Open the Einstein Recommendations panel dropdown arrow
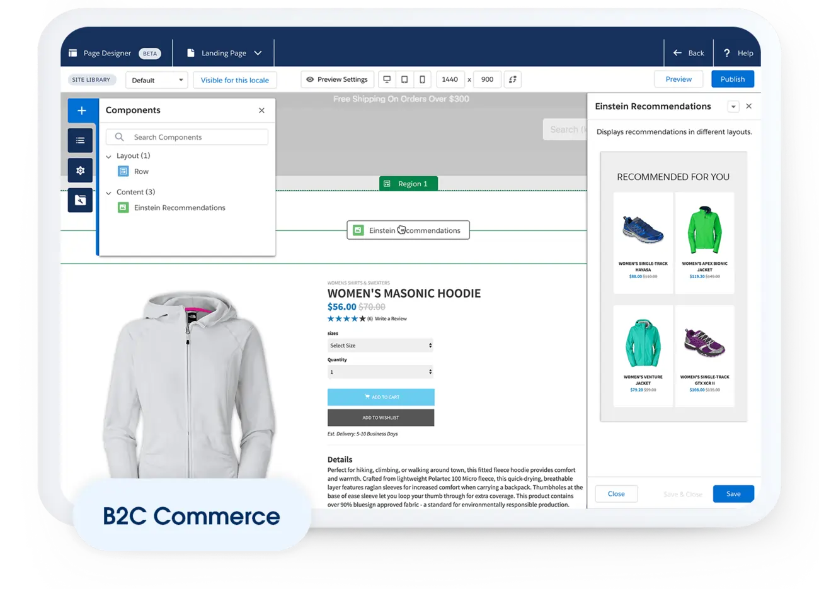This screenshot has height=589, width=819. (733, 106)
